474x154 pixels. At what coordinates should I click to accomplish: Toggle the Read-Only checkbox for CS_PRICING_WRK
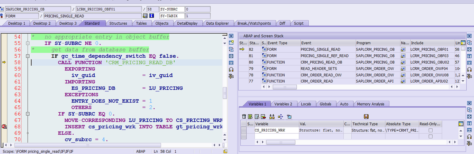tap(430, 130)
